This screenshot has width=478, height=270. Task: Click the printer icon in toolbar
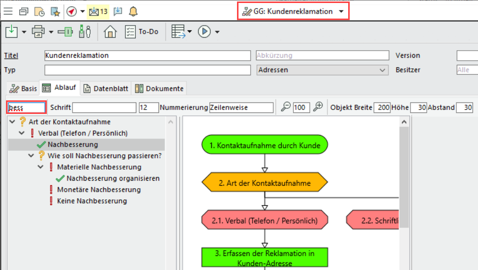tap(38, 32)
